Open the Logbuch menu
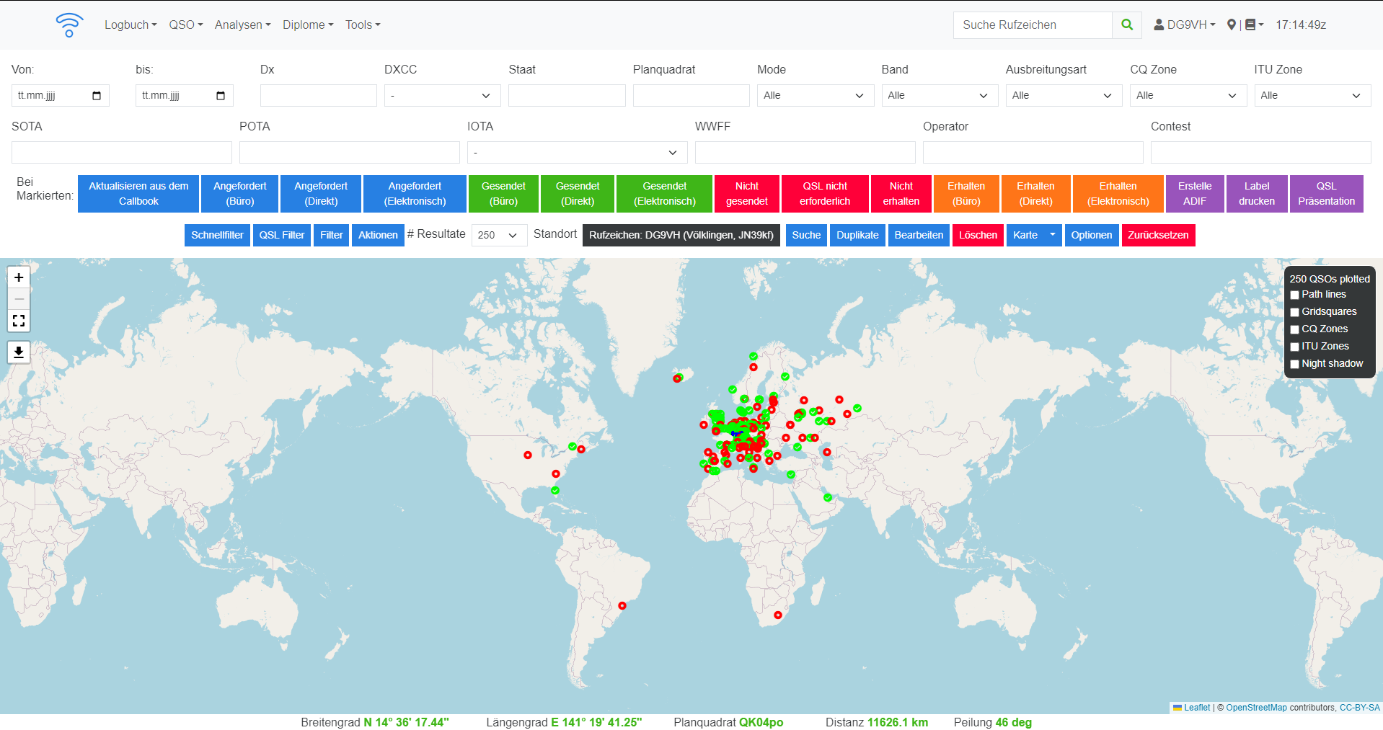Screen dimensions: 1383x730 130,25
